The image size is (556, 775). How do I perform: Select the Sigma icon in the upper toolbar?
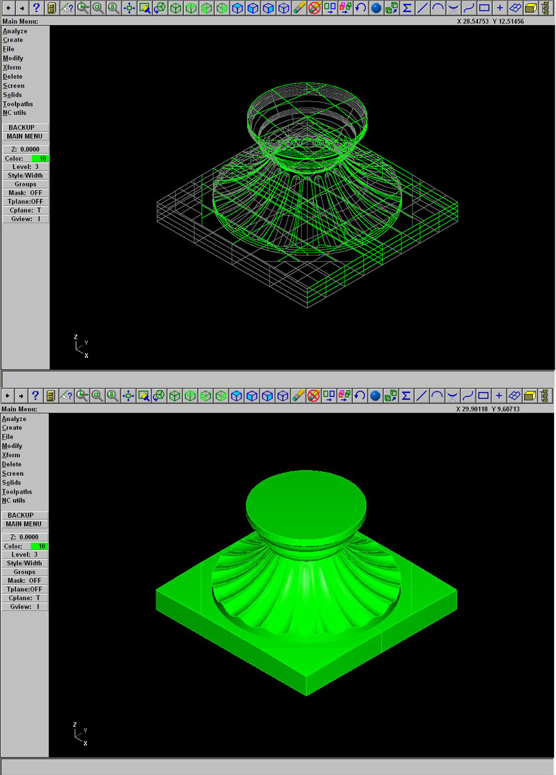pyautogui.click(x=407, y=8)
